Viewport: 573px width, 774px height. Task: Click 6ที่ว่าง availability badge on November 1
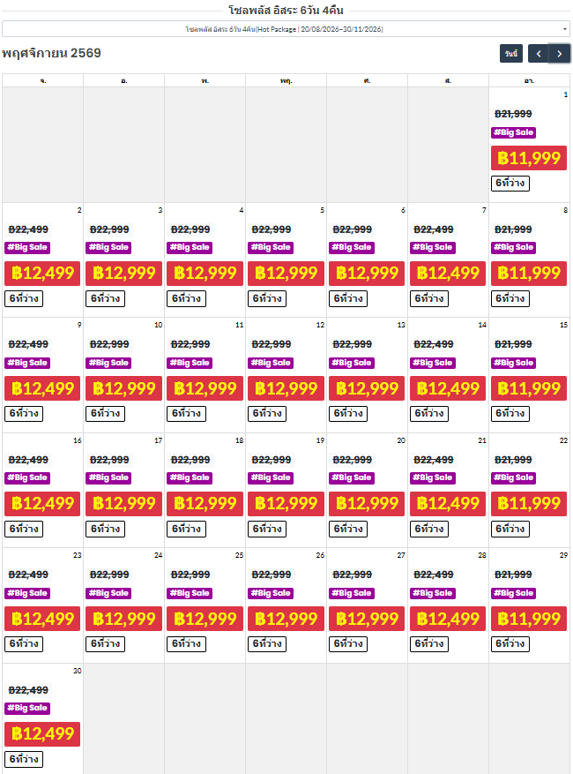510,184
